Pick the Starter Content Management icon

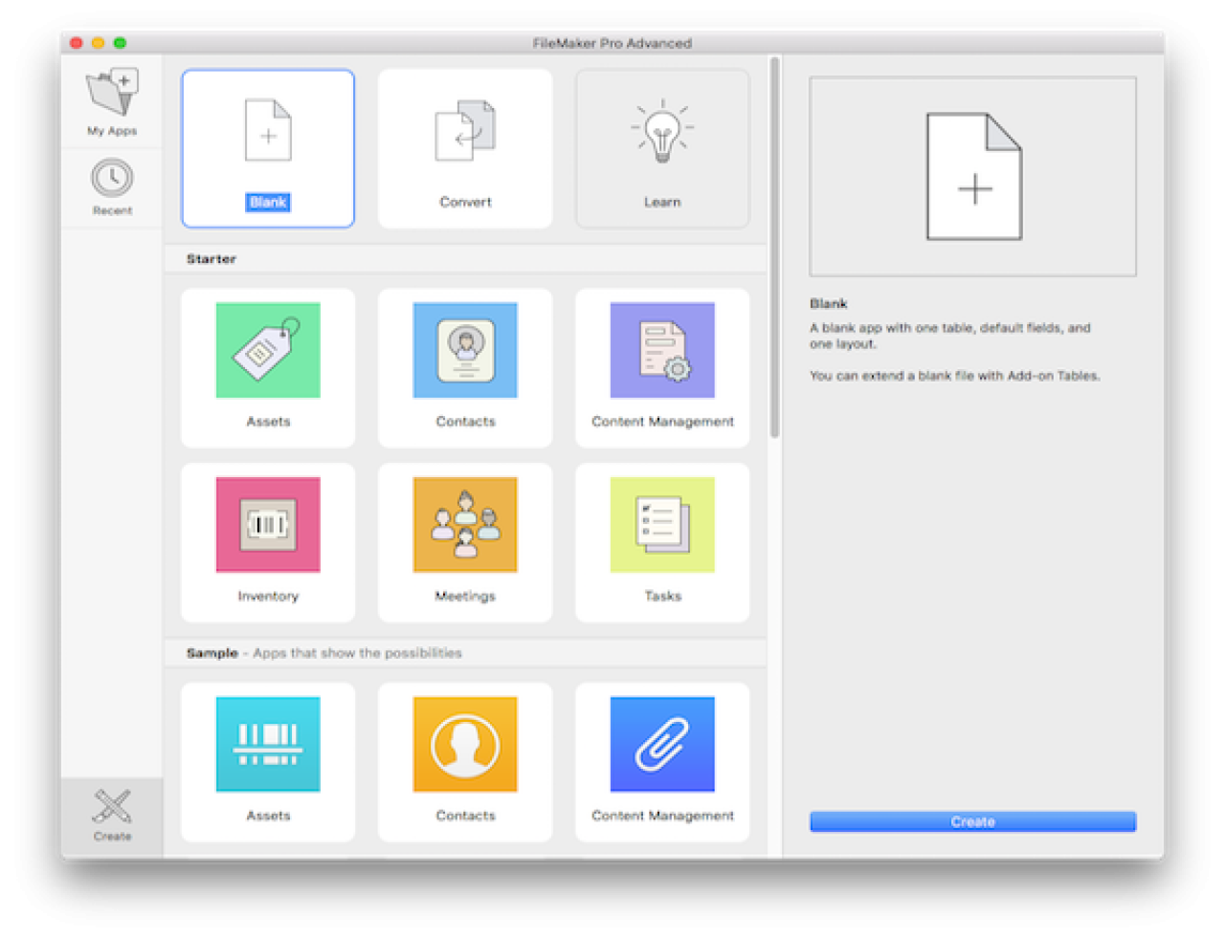tap(662, 350)
